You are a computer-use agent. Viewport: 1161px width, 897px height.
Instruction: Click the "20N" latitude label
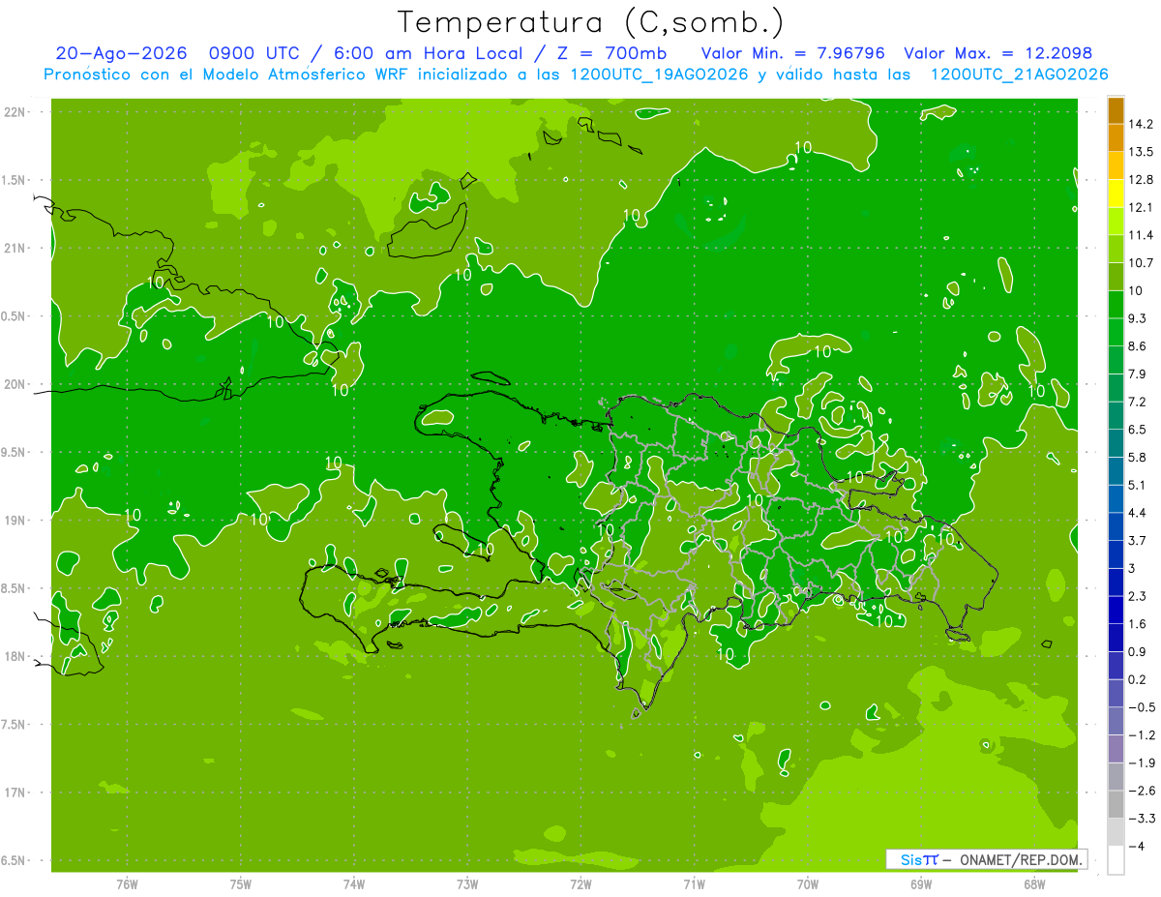click(x=15, y=384)
